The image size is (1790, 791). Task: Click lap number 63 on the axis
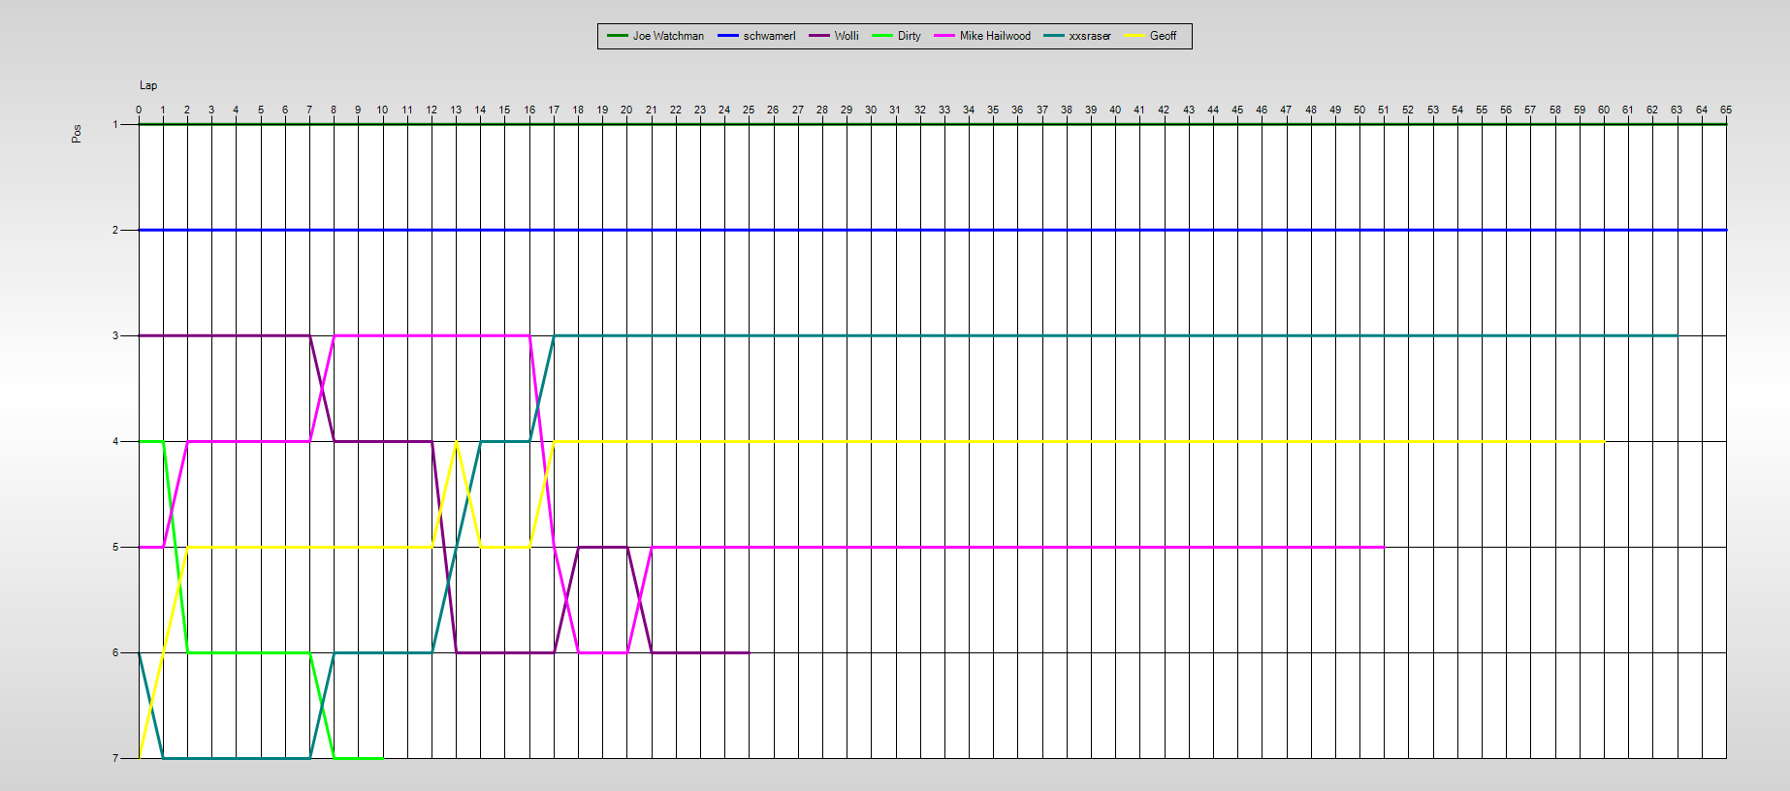pos(1677,110)
